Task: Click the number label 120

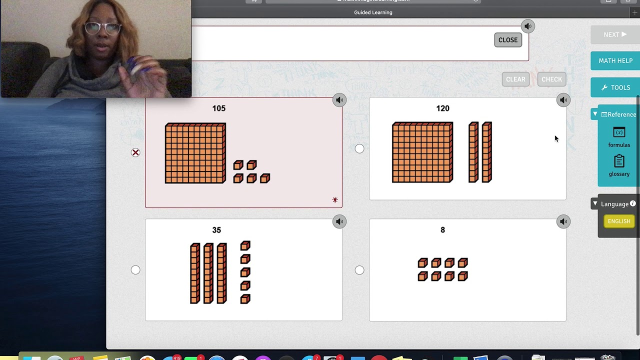Action: (x=442, y=108)
